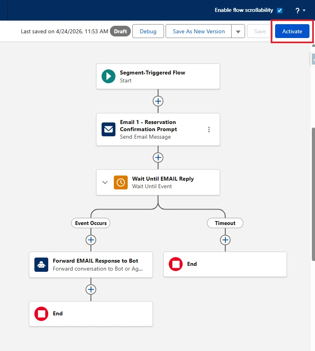Select the Segment-Triggered Flow Start element title

(153, 72)
